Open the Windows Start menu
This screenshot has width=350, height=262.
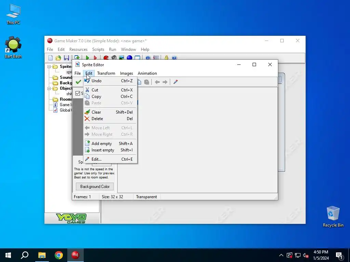tap(8, 255)
